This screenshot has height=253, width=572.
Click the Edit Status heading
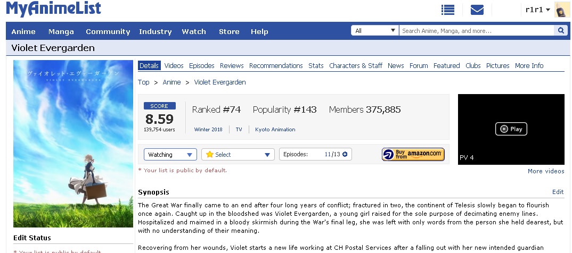tap(32, 238)
